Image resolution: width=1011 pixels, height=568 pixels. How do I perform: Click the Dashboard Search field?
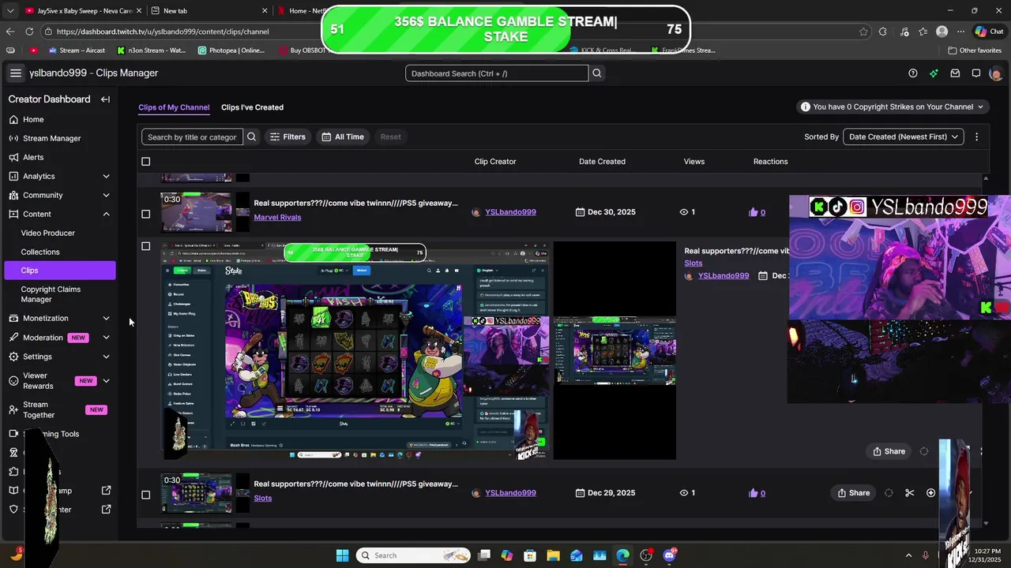click(x=497, y=73)
